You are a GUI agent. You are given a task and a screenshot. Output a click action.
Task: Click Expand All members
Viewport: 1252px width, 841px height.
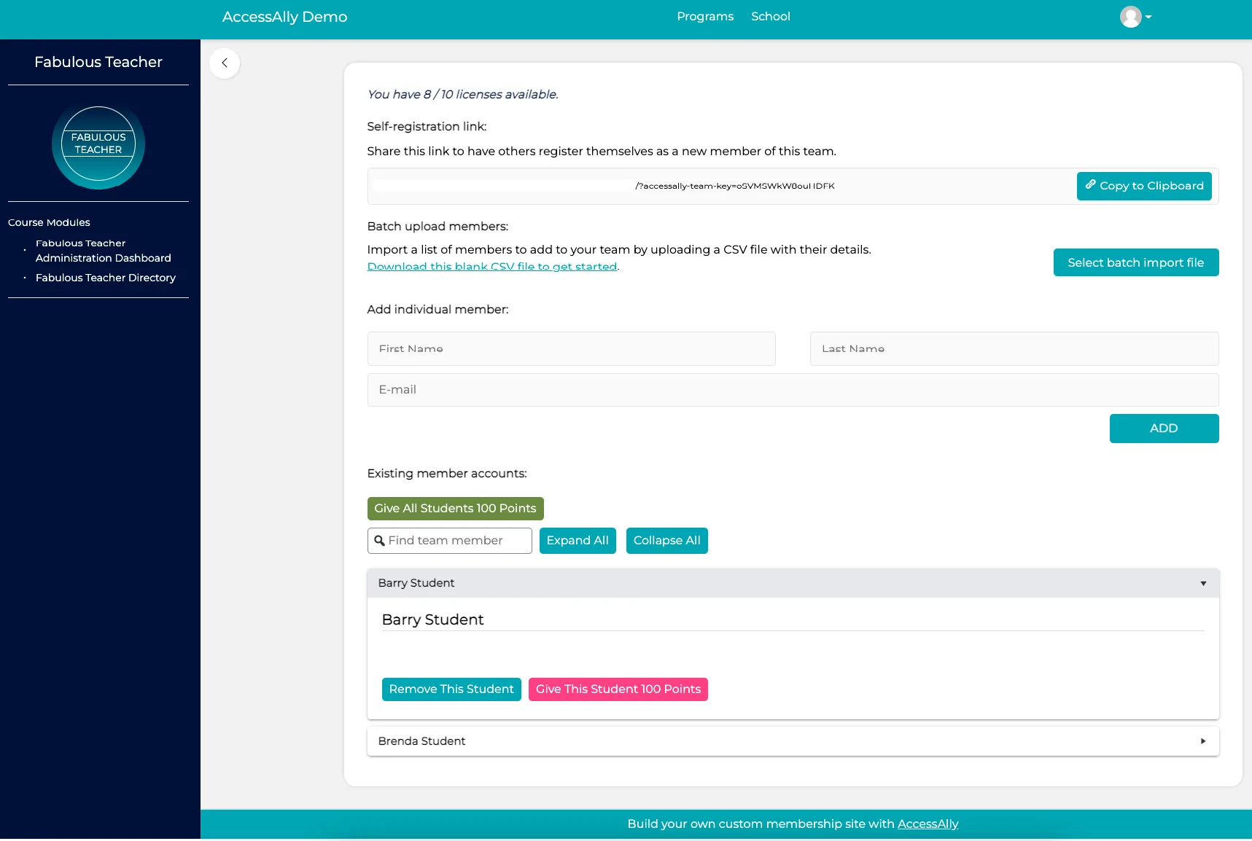578,540
